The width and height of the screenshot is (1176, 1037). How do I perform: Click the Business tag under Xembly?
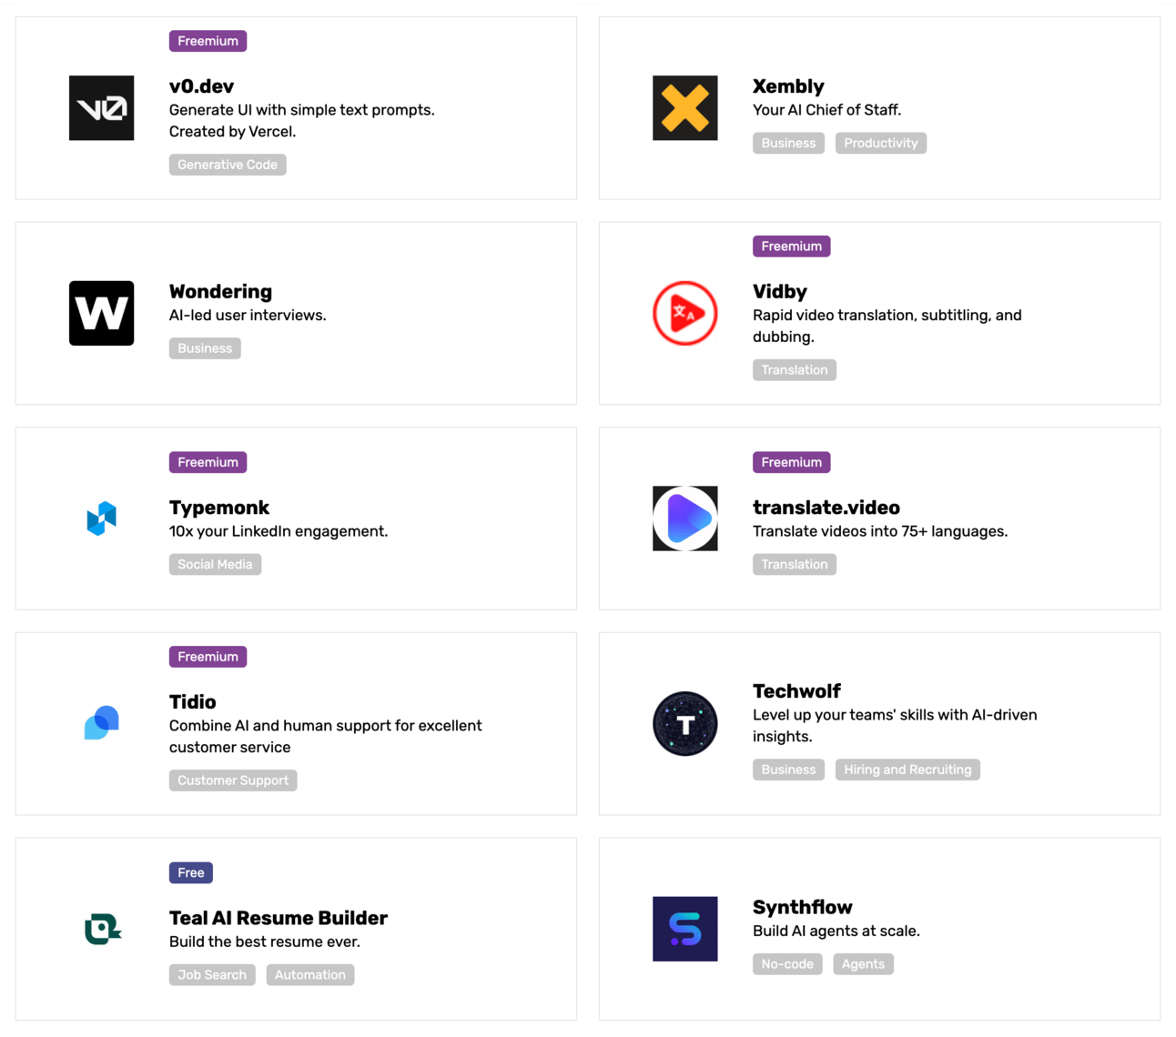(788, 143)
